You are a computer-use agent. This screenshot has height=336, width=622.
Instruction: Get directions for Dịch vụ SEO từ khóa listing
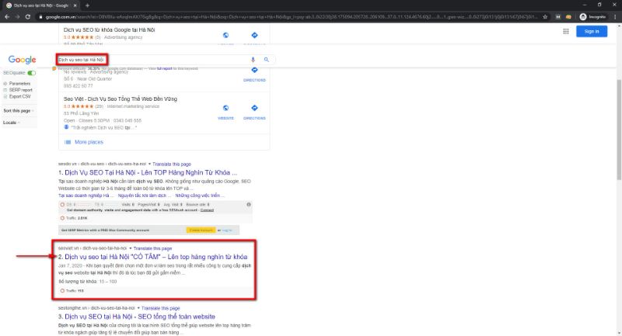pos(254,35)
